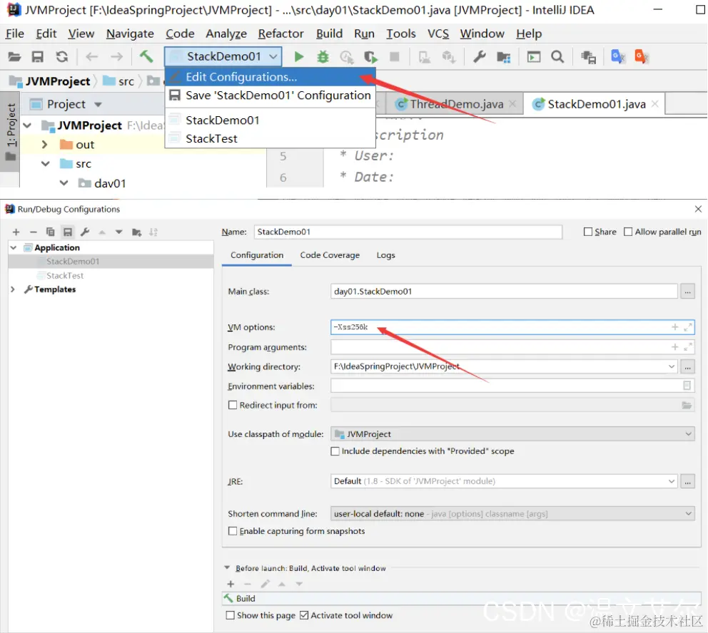Run StackDemo01 with green play icon

pos(298,57)
